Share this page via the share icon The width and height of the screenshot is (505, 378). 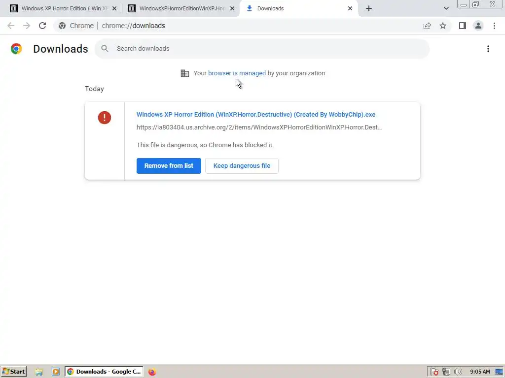pyautogui.click(x=427, y=26)
